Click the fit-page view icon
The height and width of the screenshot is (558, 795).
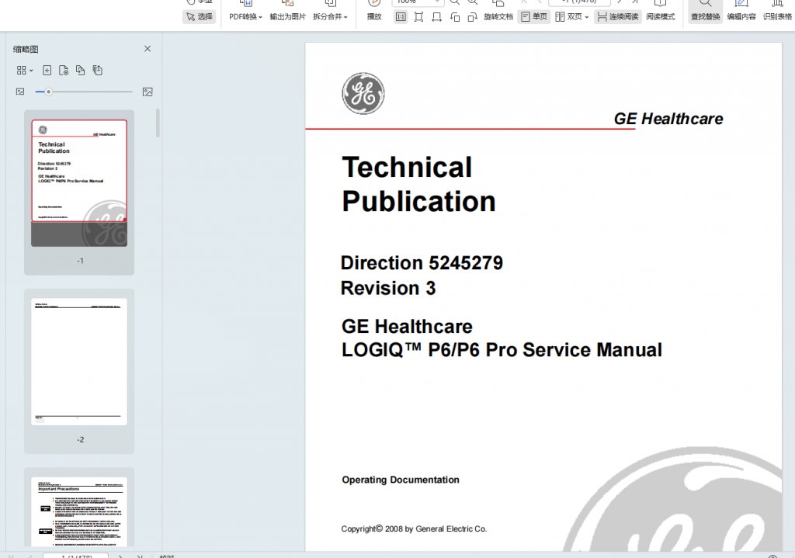point(418,17)
